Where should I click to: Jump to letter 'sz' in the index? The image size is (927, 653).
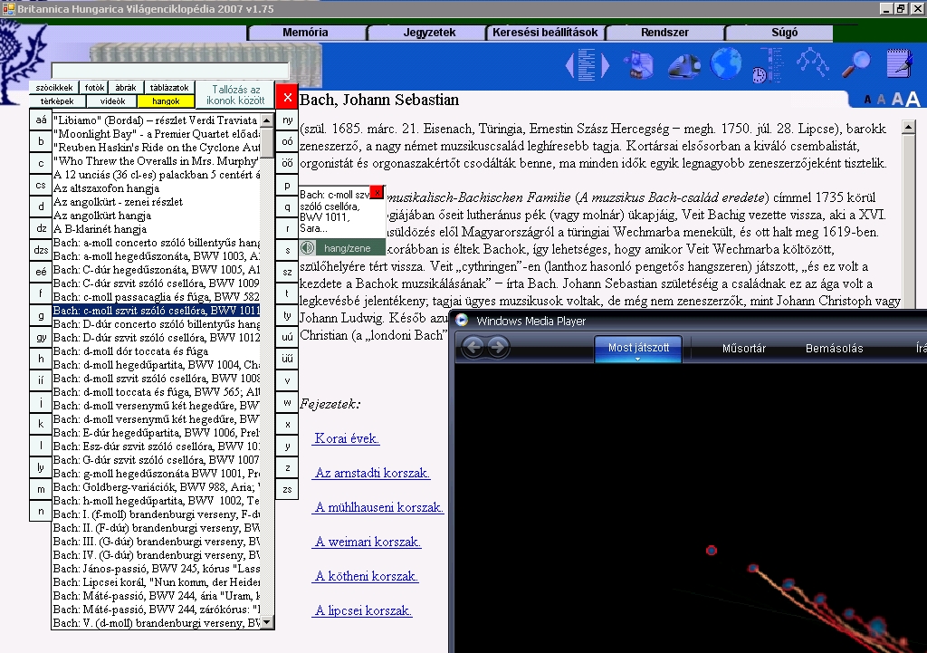coord(287,272)
